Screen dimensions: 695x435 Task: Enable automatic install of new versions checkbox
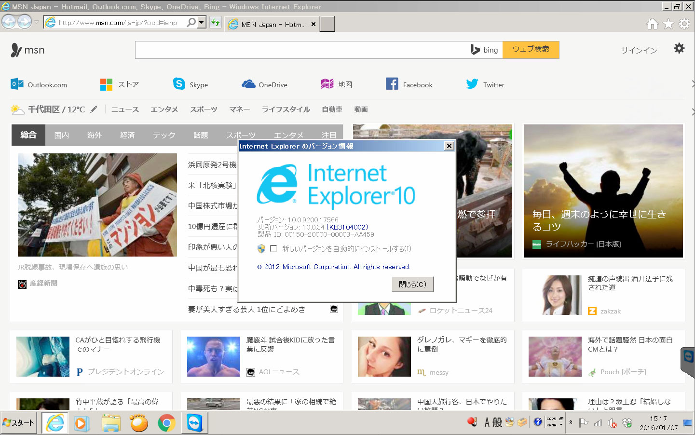273,248
